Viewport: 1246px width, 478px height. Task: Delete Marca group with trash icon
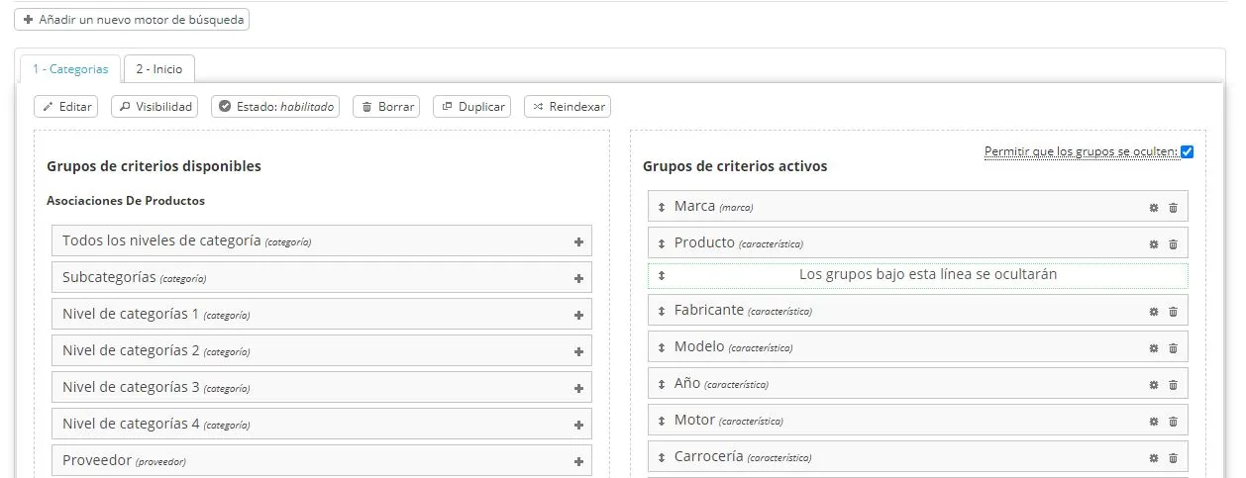point(1173,208)
